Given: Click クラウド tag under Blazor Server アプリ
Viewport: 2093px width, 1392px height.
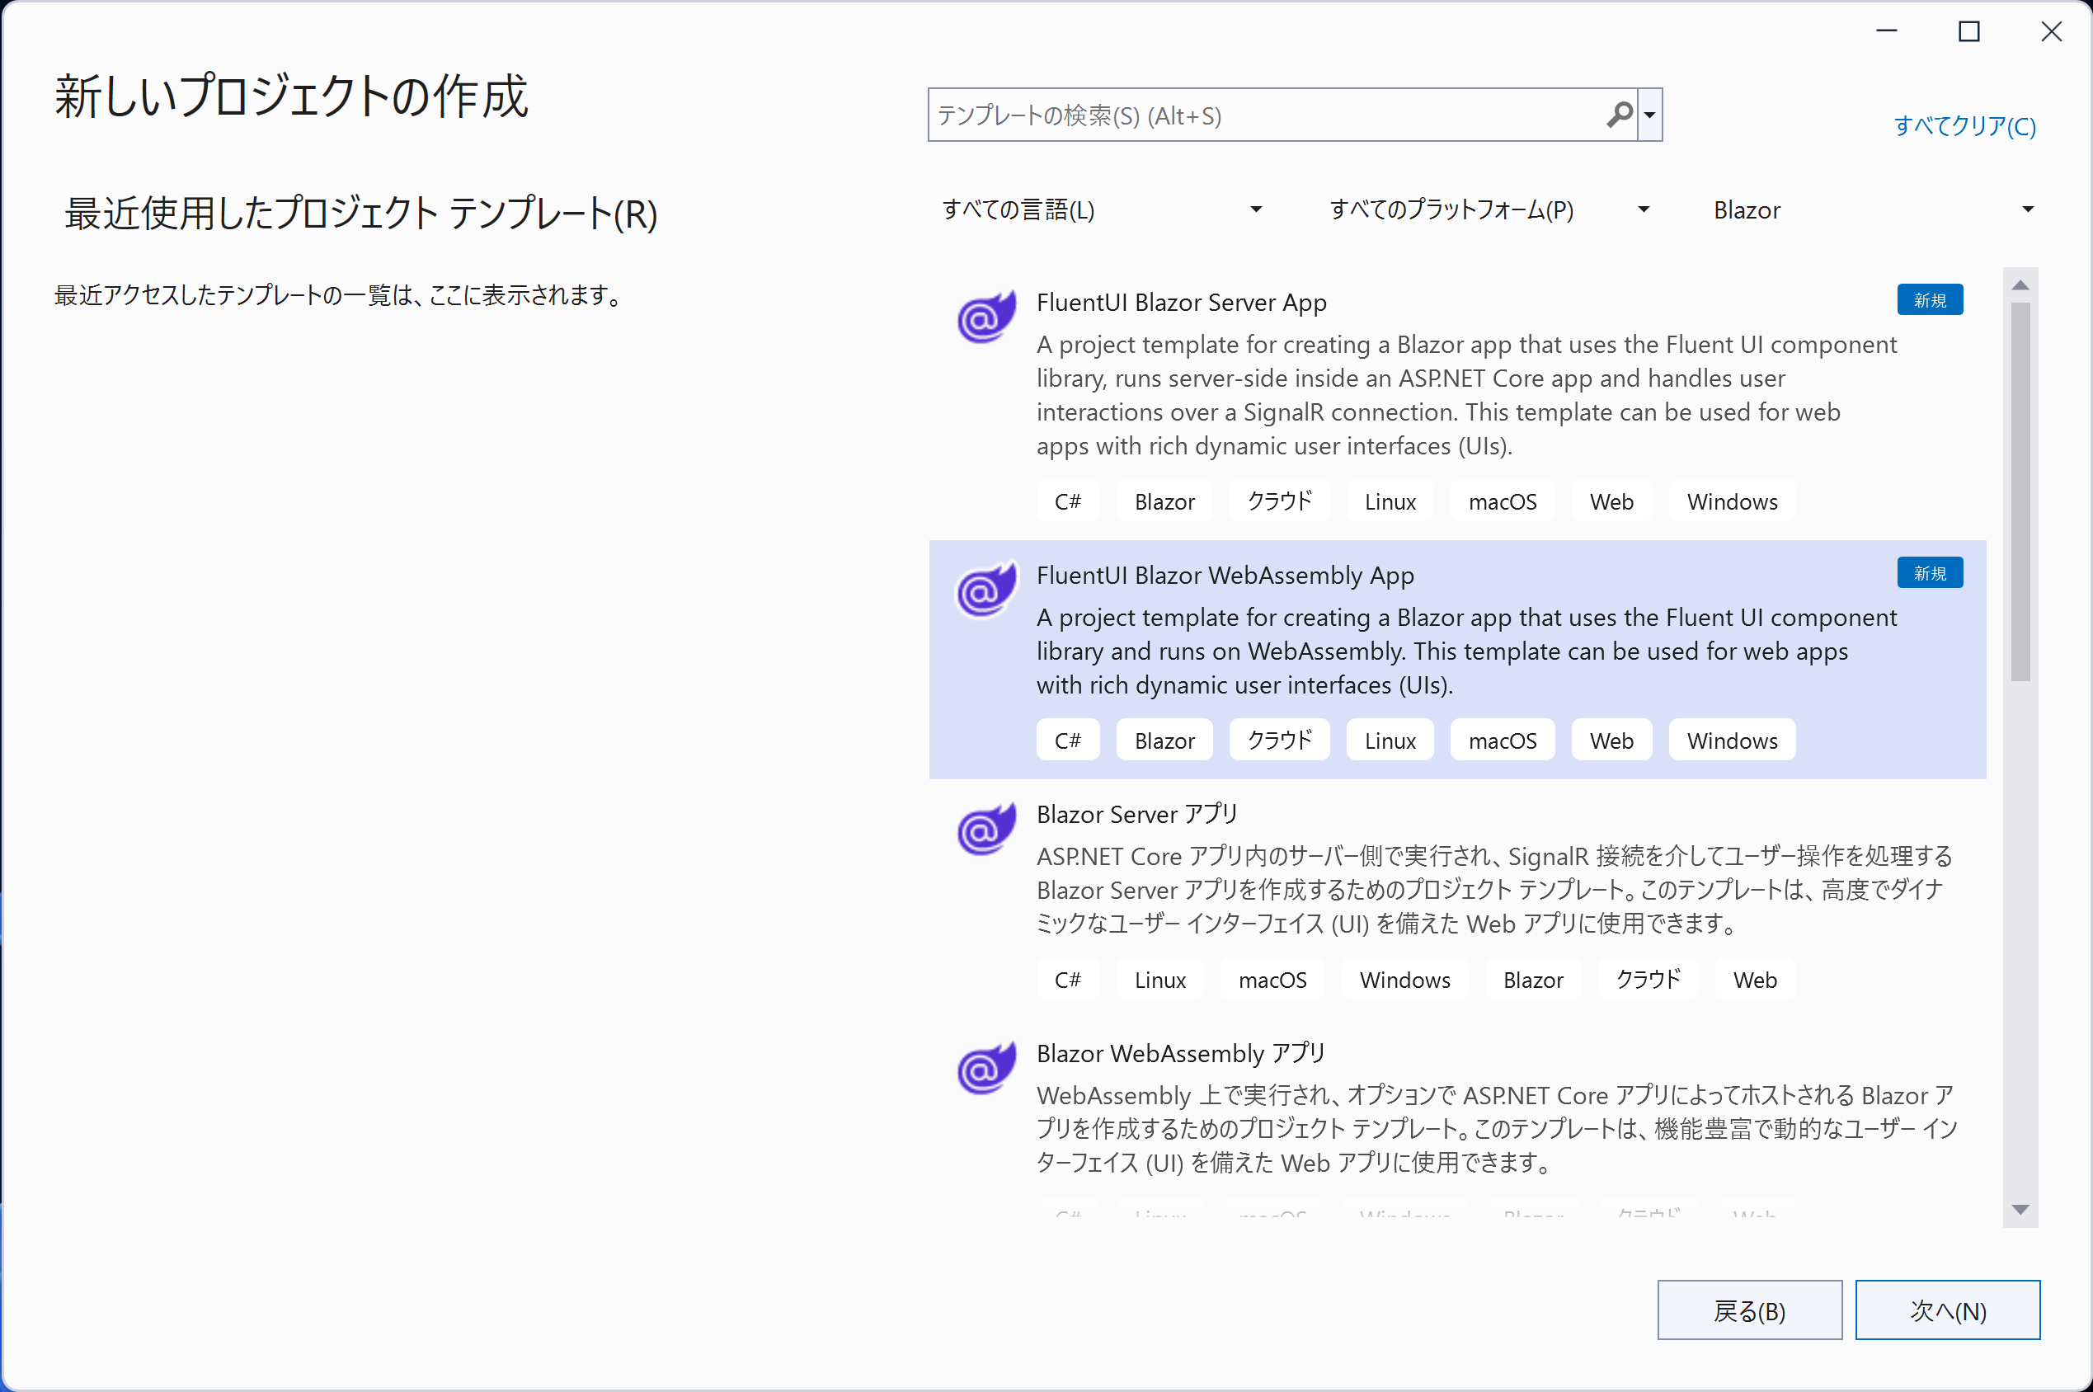Looking at the screenshot, I should tap(1649, 980).
